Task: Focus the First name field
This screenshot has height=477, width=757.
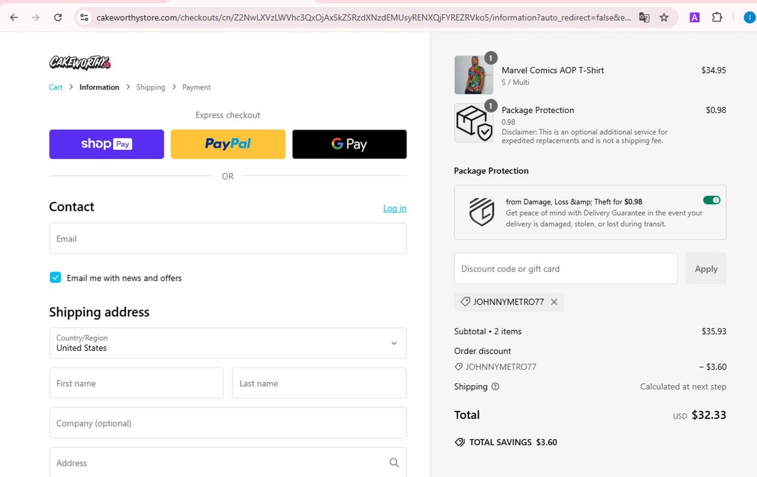Action: coord(136,383)
